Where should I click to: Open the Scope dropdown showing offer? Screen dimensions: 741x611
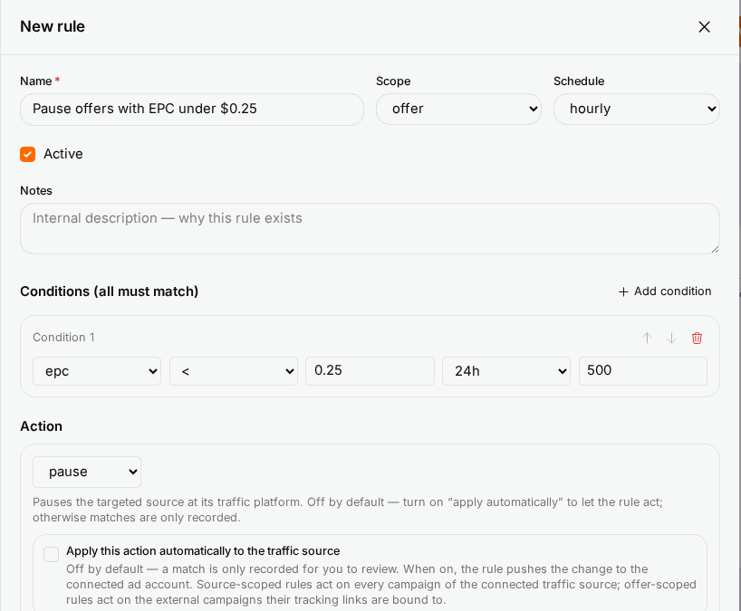458,109
